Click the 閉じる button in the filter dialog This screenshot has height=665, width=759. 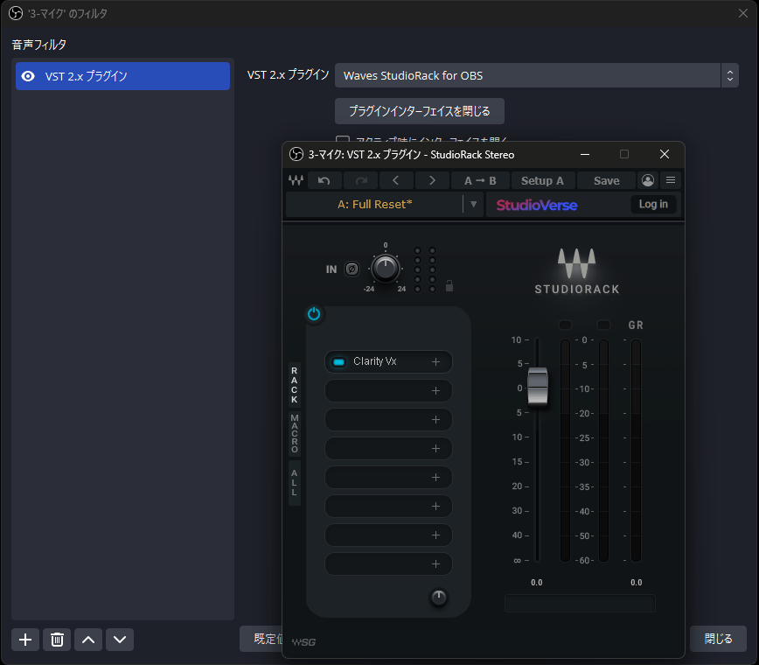(718, 639)
